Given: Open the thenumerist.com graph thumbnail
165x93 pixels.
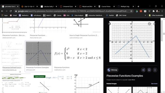Looking at the screenshot, I should pos(48,25).
